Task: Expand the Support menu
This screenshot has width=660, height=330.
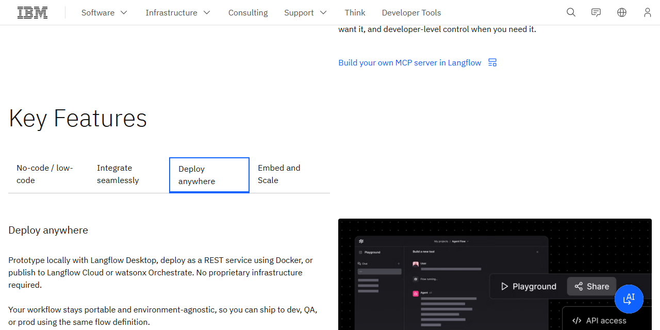Action: tap(305, 12)
